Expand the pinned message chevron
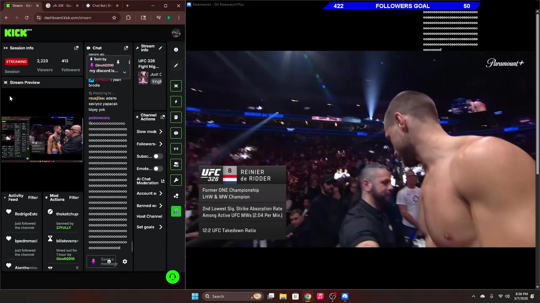Screen dimensions: 540x303 (x=124, y=72)
